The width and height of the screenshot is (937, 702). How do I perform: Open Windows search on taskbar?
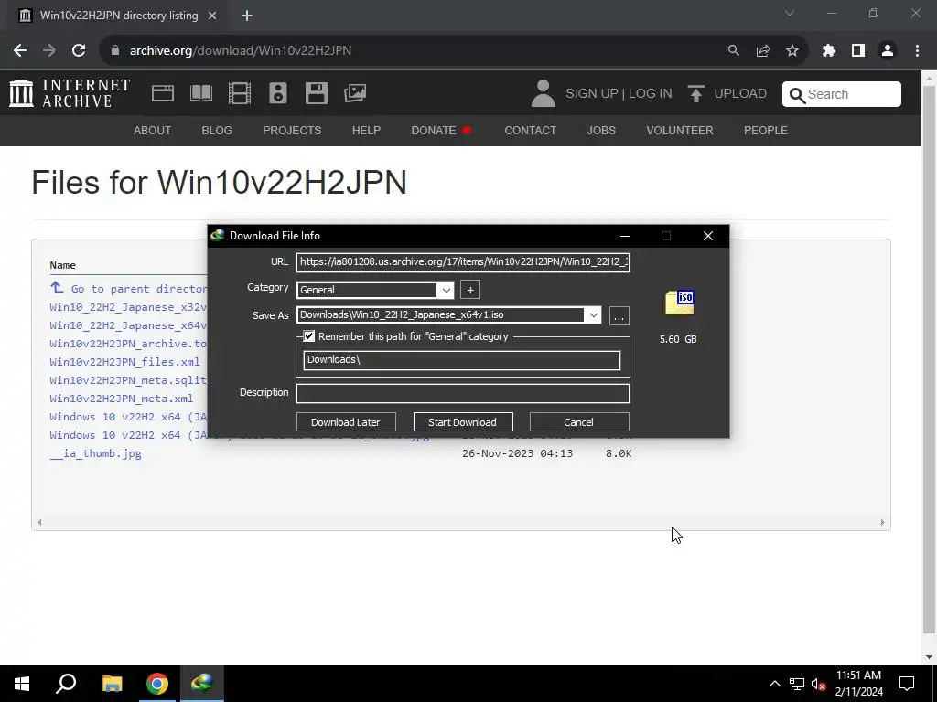(x=66, y=684)
